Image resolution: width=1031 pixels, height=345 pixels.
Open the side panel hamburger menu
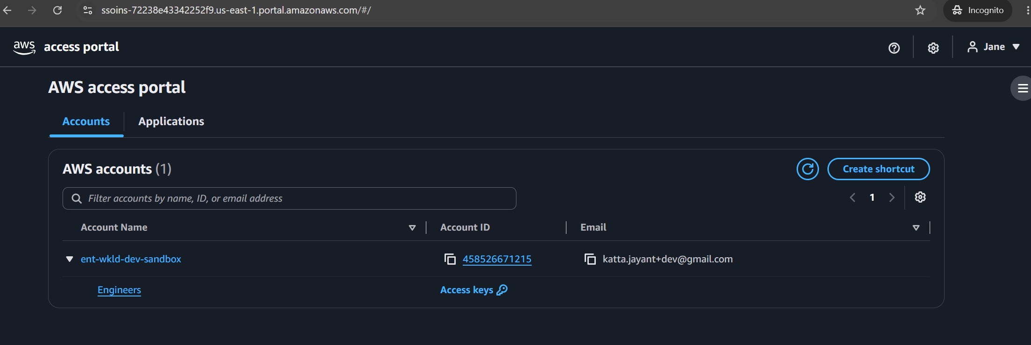pyautogui.click(x=1023, y=88)
